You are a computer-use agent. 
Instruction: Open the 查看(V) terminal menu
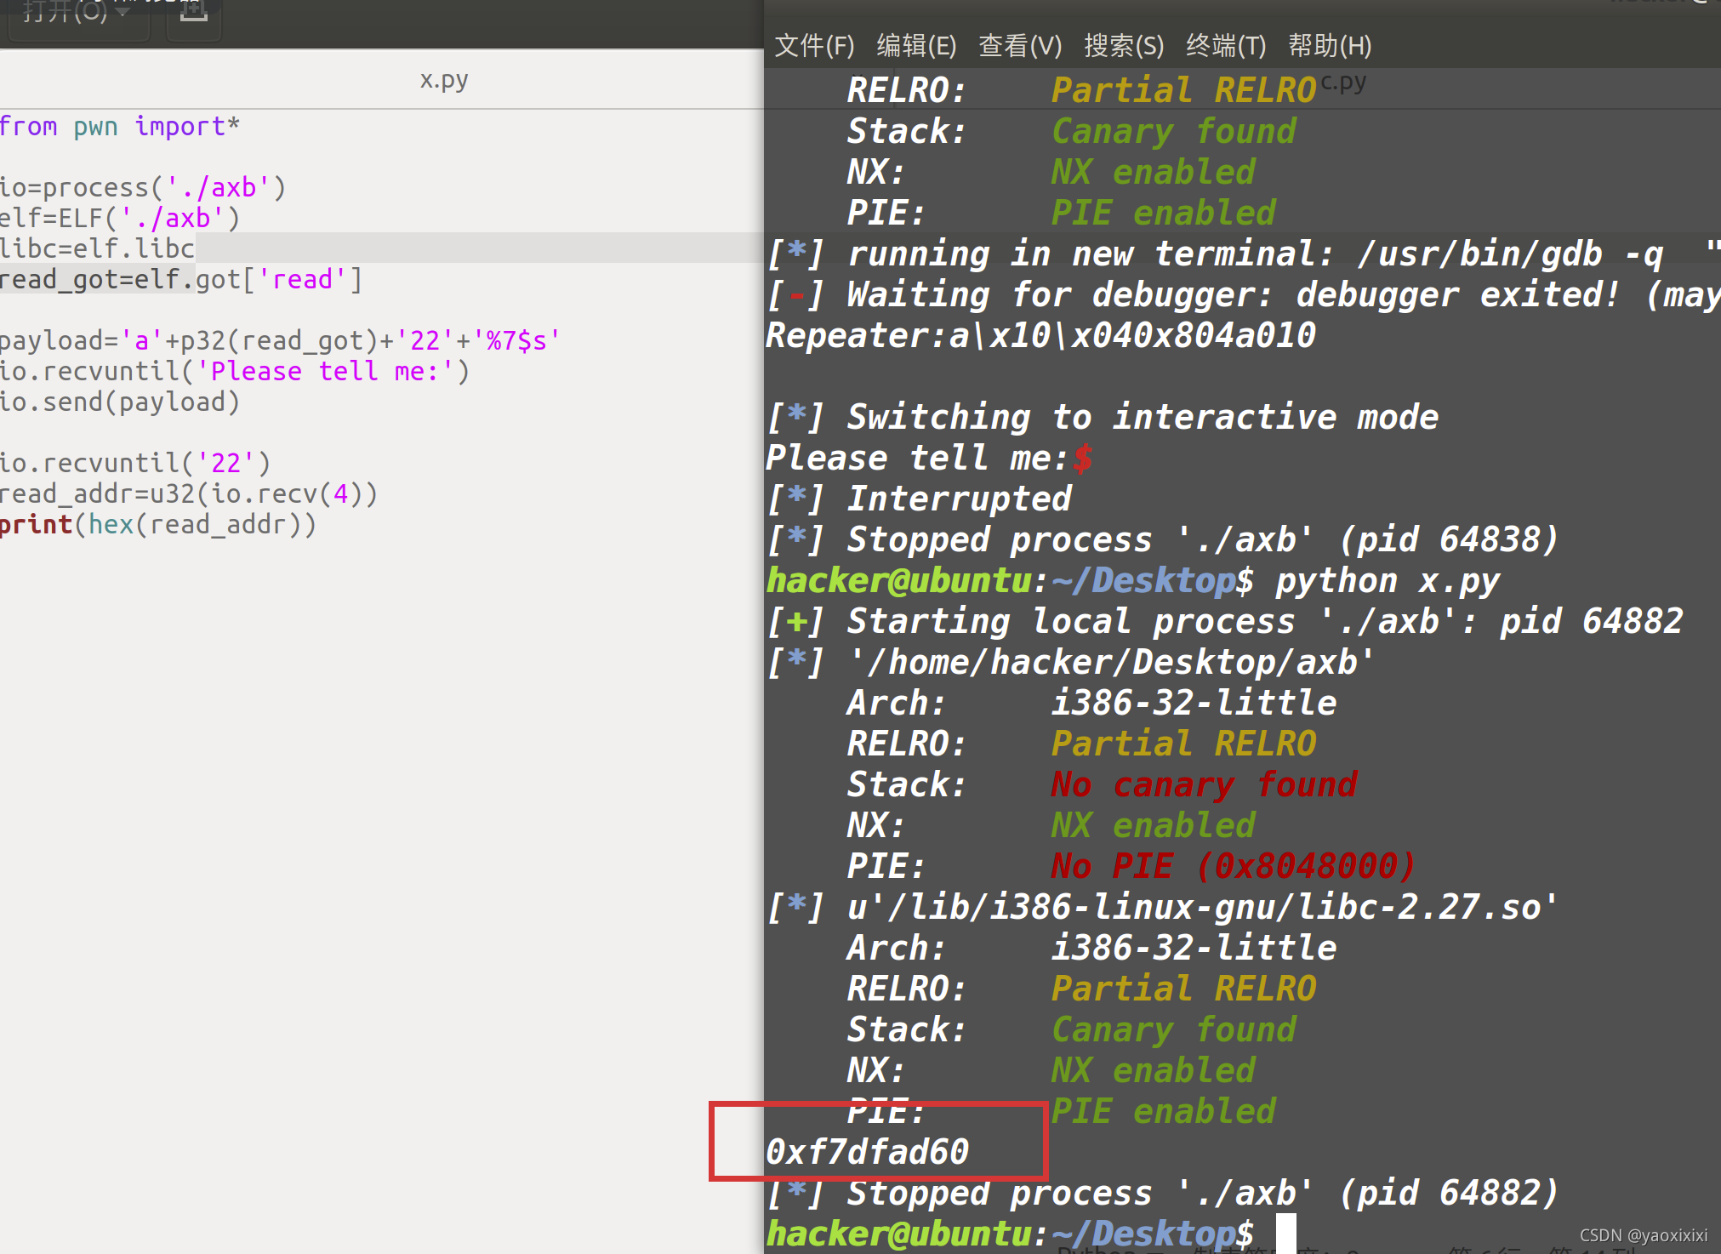point(1019,46)
